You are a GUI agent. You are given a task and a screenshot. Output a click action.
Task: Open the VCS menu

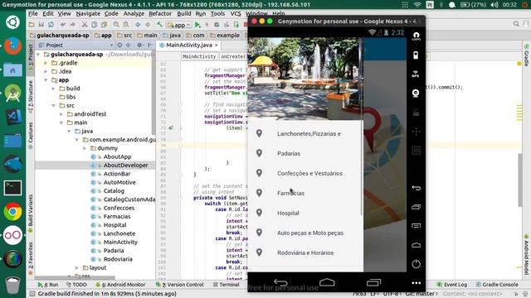(x=236, y=13)
